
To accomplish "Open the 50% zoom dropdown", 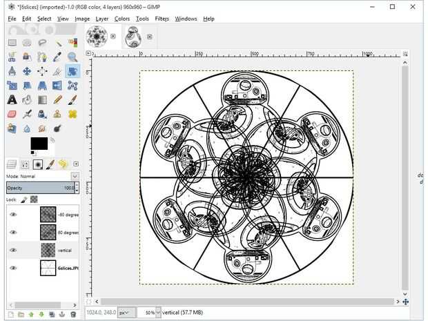I will click(x=158, y=313).
